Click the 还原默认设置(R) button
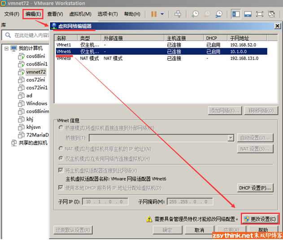 (x=73, y=230)
